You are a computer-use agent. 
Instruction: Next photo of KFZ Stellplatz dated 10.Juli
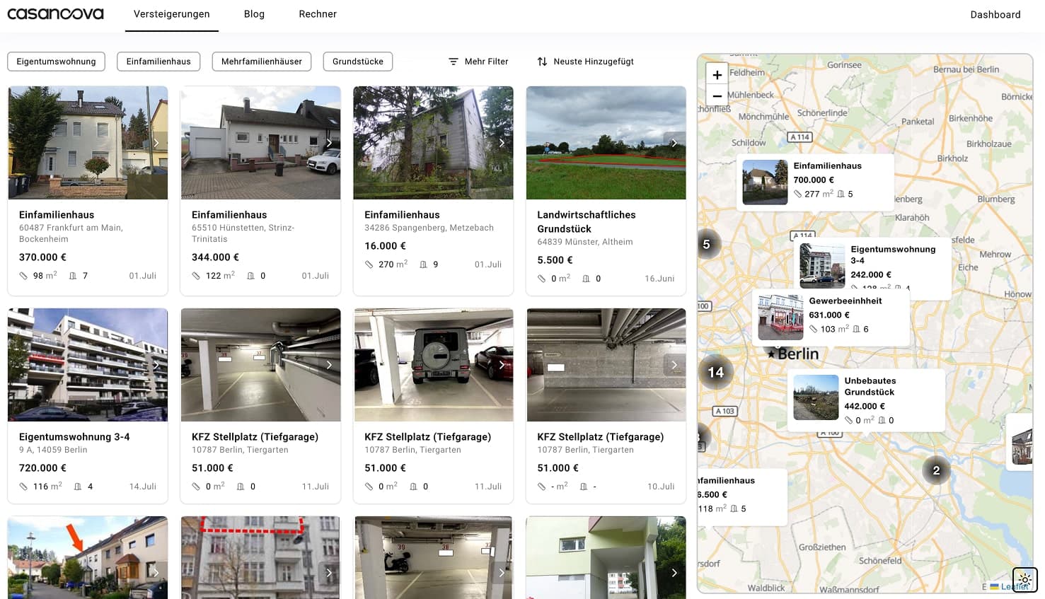coord(674,365)
